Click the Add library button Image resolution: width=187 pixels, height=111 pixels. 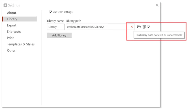59,35
